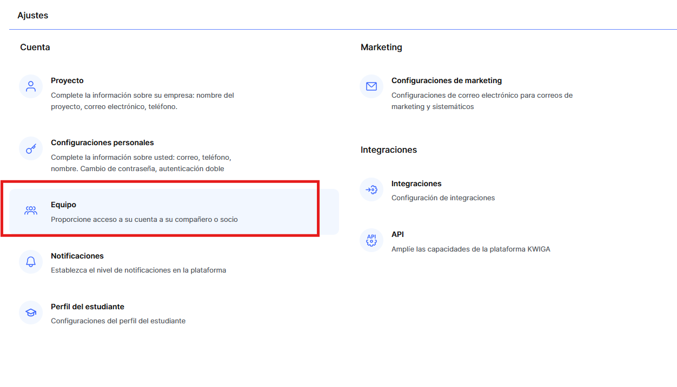This screenshot has height=387, width=677.
Task: Click the key icon for Configuraciones personales
Action: [x=31, y=148]
